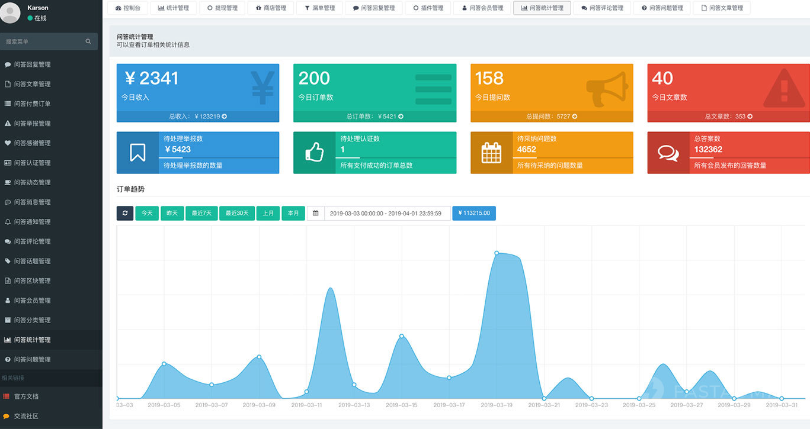The height and width of the screenshot is (429, 810).
Task: Click the 搜索菜单 search box
Action: tap(44, 41)
